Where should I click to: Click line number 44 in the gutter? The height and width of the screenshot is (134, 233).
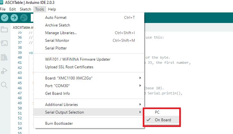coord(20,78)
